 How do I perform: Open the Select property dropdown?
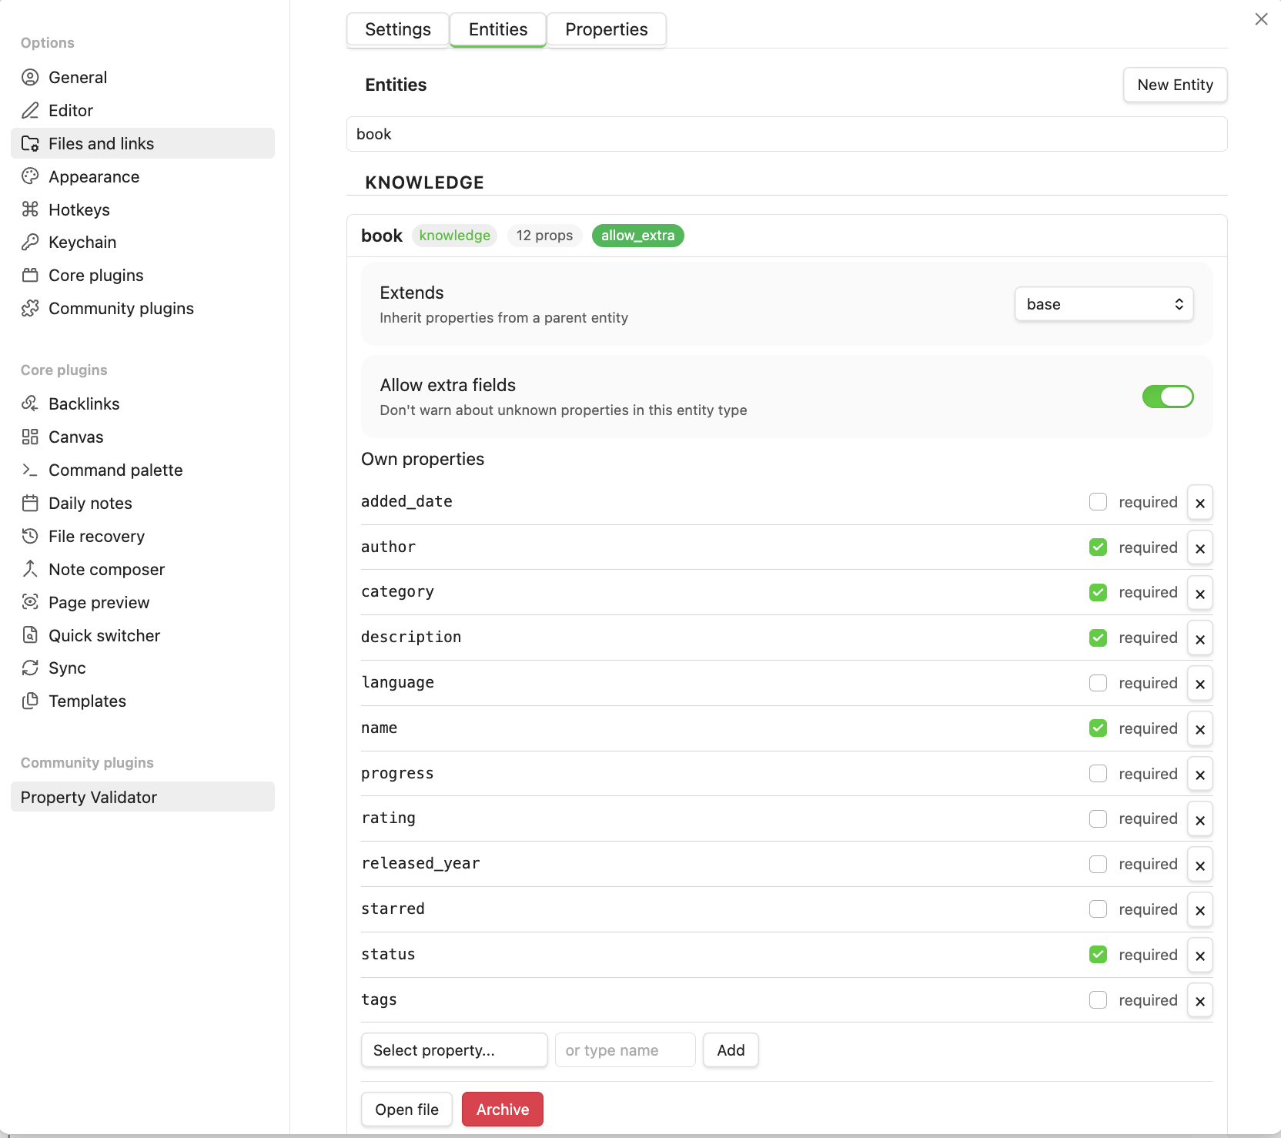453,1049
